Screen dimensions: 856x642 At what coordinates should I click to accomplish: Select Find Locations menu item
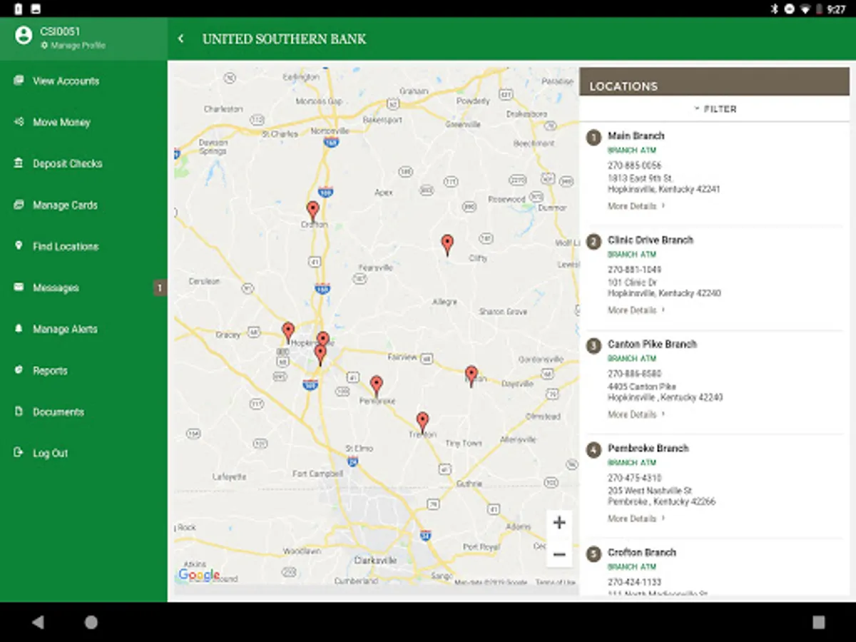pyautogui.click(x=66, y=246)
